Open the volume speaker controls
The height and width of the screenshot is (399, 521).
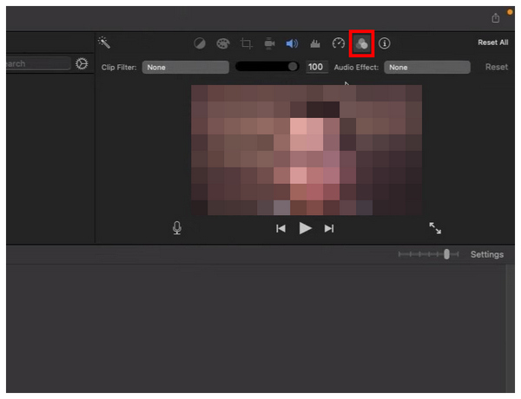coord(292,43)
